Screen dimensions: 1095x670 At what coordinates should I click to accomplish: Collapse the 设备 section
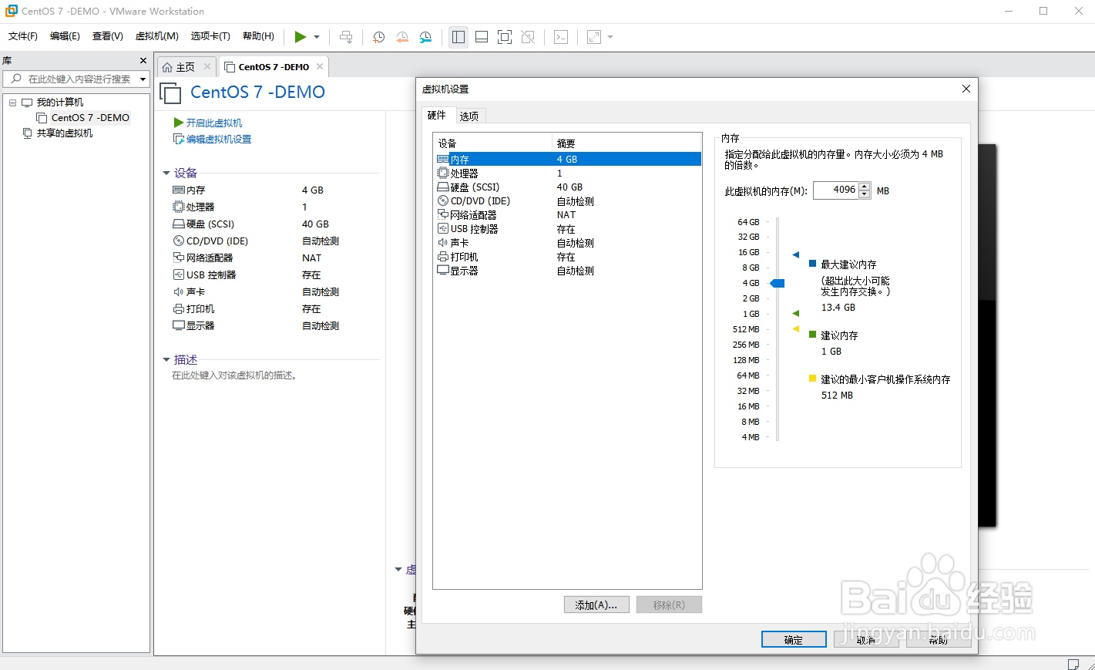(166, 173)
